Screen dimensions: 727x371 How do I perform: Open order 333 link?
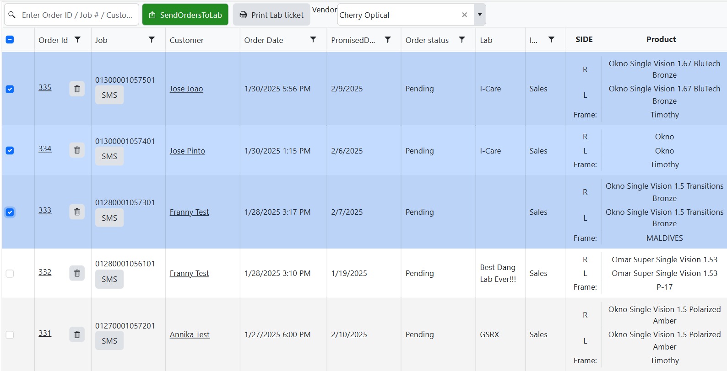tap(45, 210)
